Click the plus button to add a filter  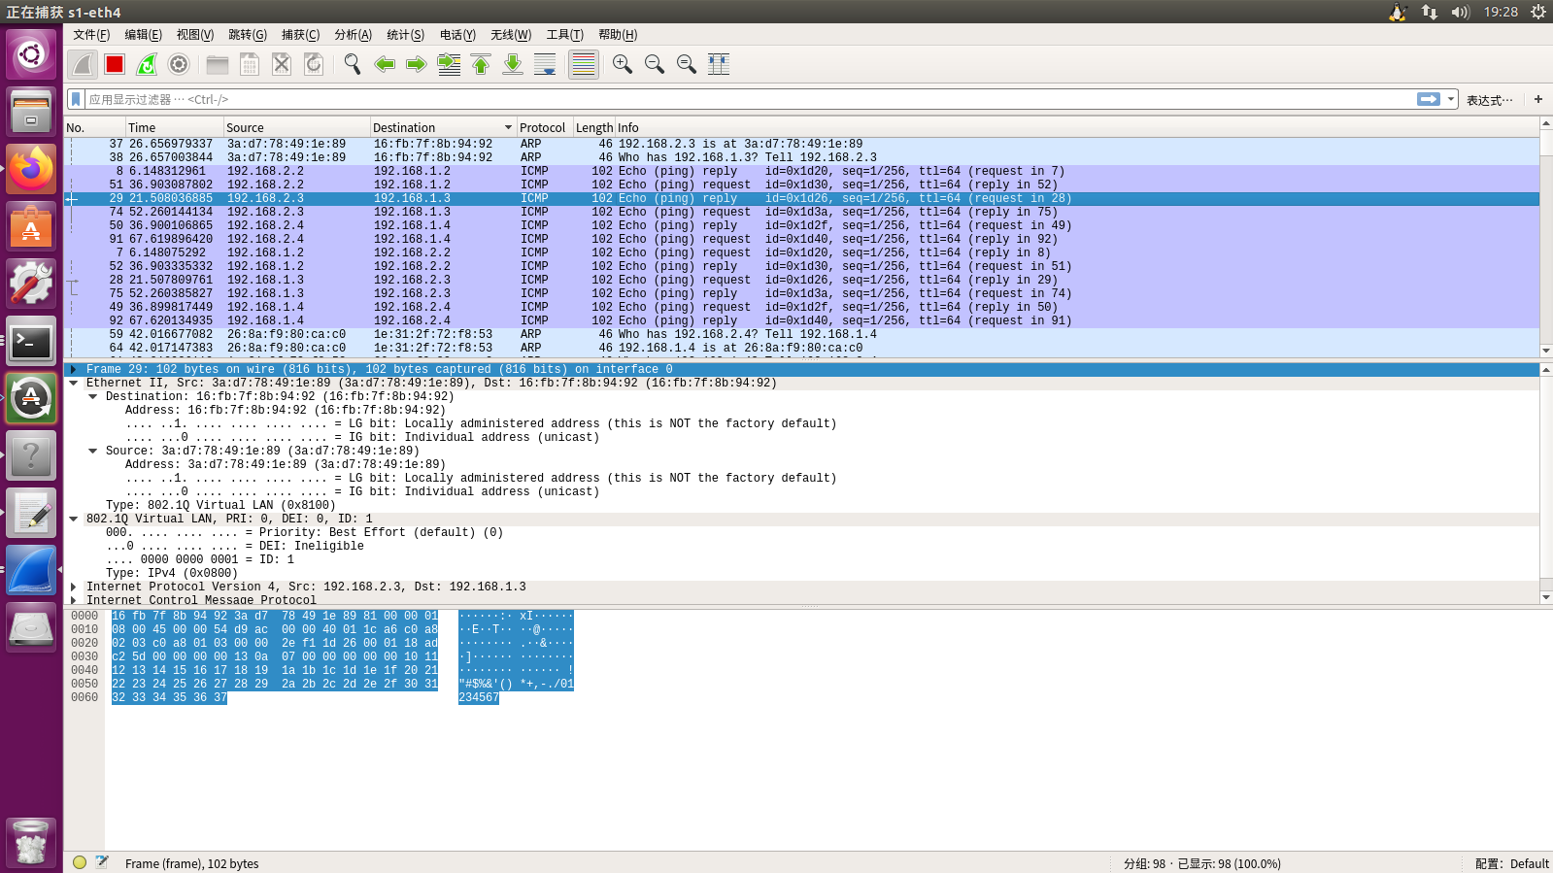click(1538, 99)
